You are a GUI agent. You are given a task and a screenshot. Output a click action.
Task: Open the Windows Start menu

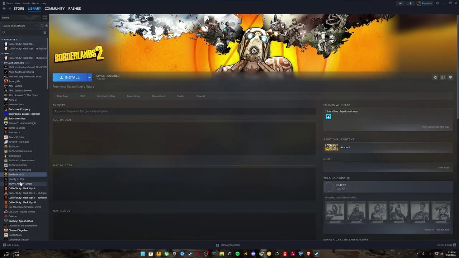pos(143,254)
